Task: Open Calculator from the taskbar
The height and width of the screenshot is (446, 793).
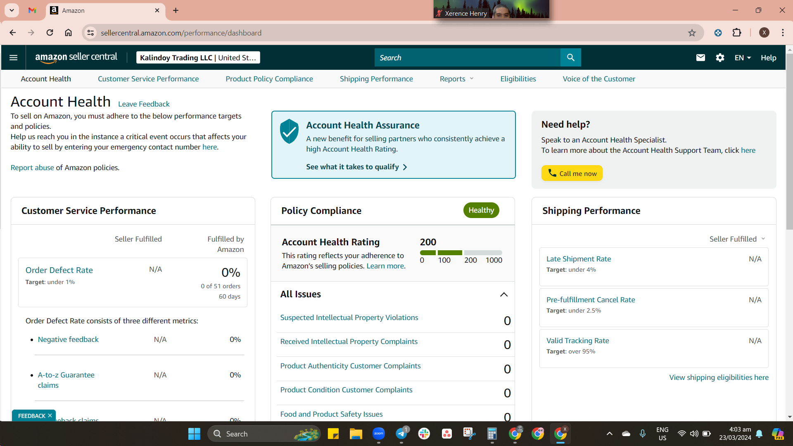Action: coord(492,434)
